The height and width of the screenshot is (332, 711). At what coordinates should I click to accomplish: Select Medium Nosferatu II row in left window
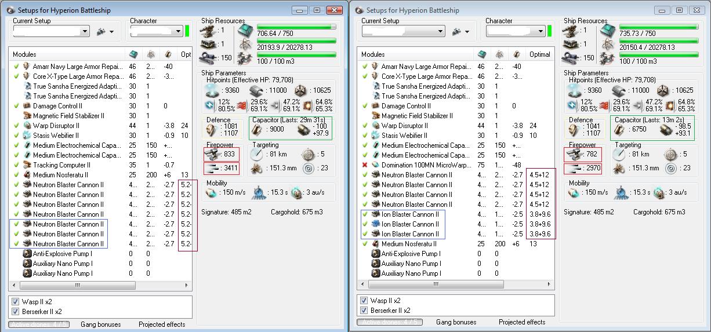100,175
